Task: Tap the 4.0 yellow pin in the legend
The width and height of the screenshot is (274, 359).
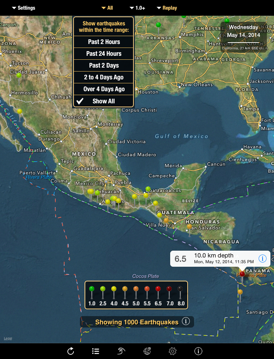Action: 114,289
